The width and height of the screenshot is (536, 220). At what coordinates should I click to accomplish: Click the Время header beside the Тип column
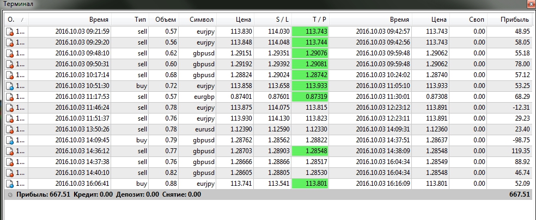pos(69,20)
